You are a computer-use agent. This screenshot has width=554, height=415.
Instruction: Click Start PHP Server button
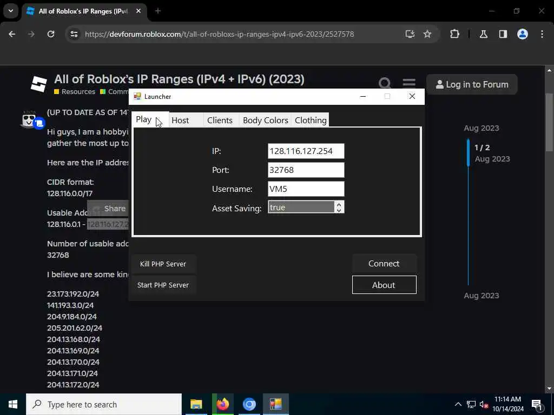[163, 285]
